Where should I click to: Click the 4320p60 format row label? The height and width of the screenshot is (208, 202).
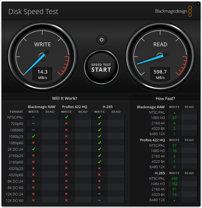pyautogui.click(x=16, y=175)
